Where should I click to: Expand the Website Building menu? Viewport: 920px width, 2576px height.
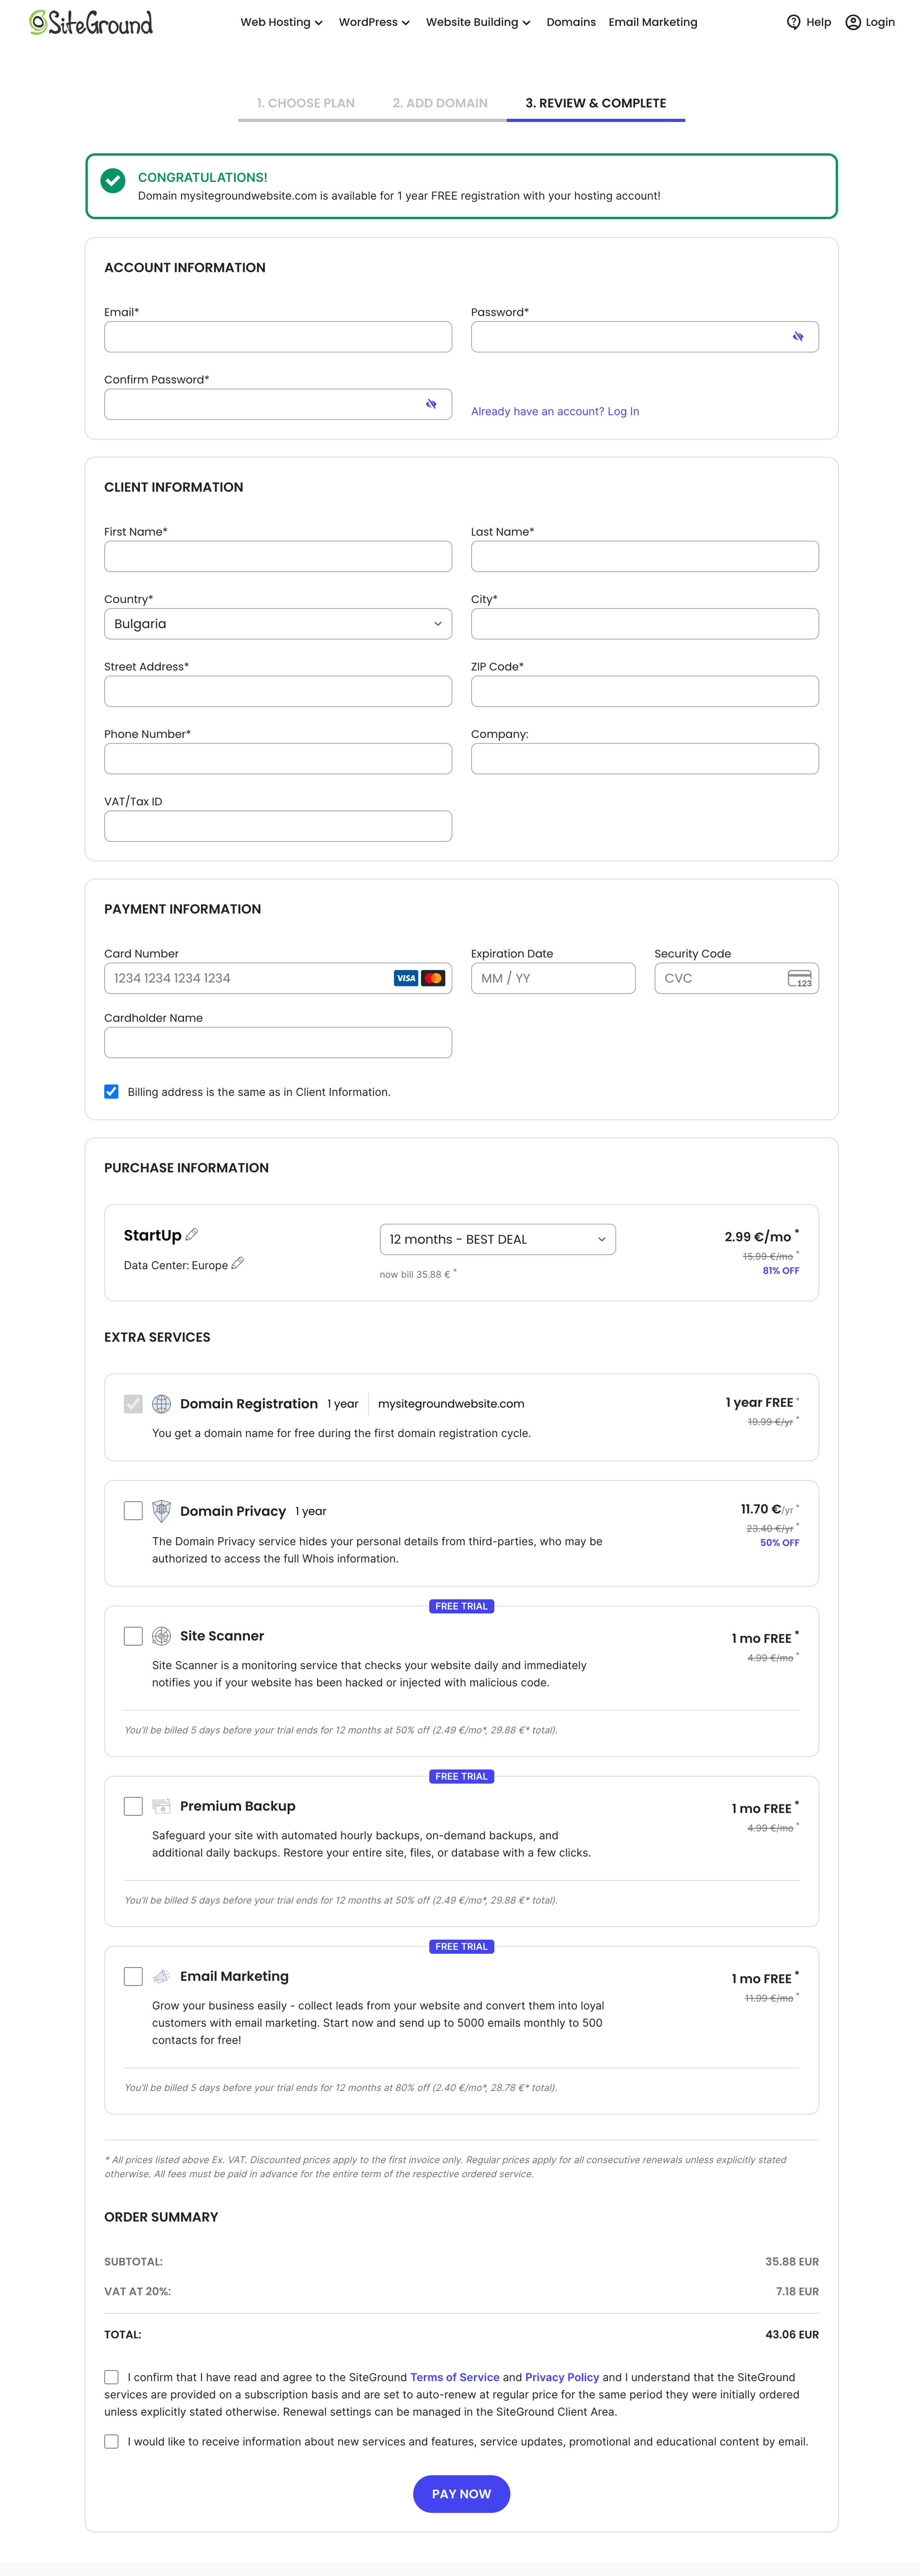(x=478, y=22)
